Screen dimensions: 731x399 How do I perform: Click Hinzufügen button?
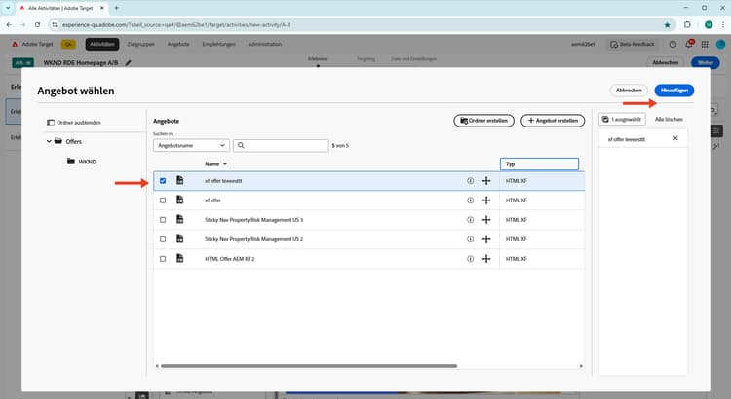(x=673, y=91)
